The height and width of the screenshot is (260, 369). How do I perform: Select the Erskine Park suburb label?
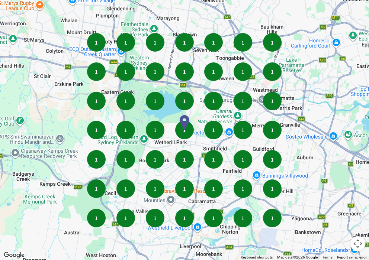click(69, 84)
